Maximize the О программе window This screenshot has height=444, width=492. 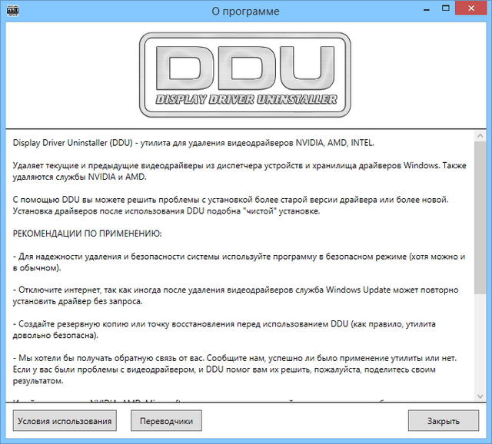coord(446,8)
